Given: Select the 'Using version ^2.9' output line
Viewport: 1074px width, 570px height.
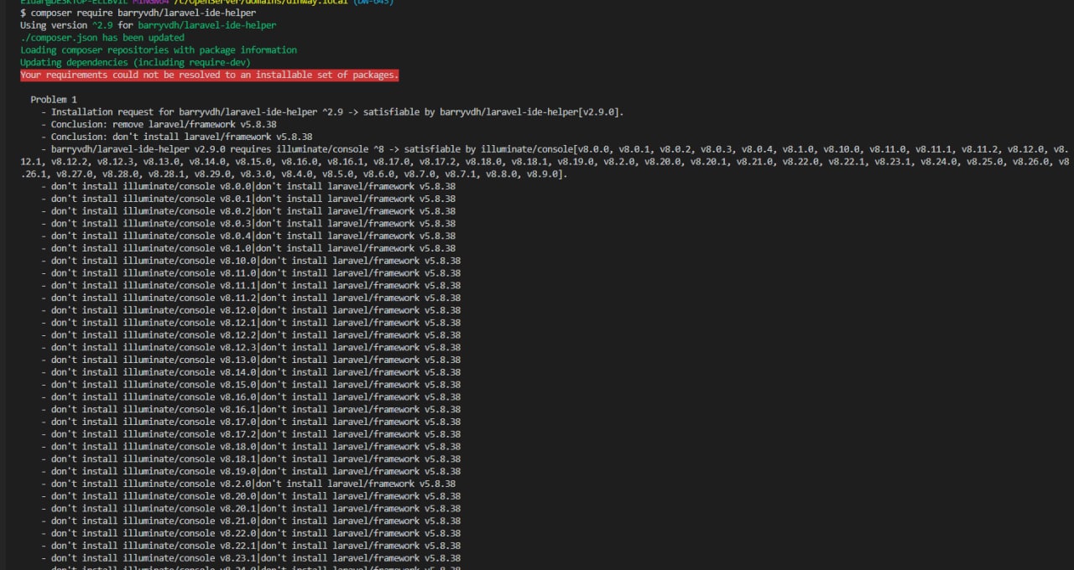Looking at the screenshot, I should point(148,25).
